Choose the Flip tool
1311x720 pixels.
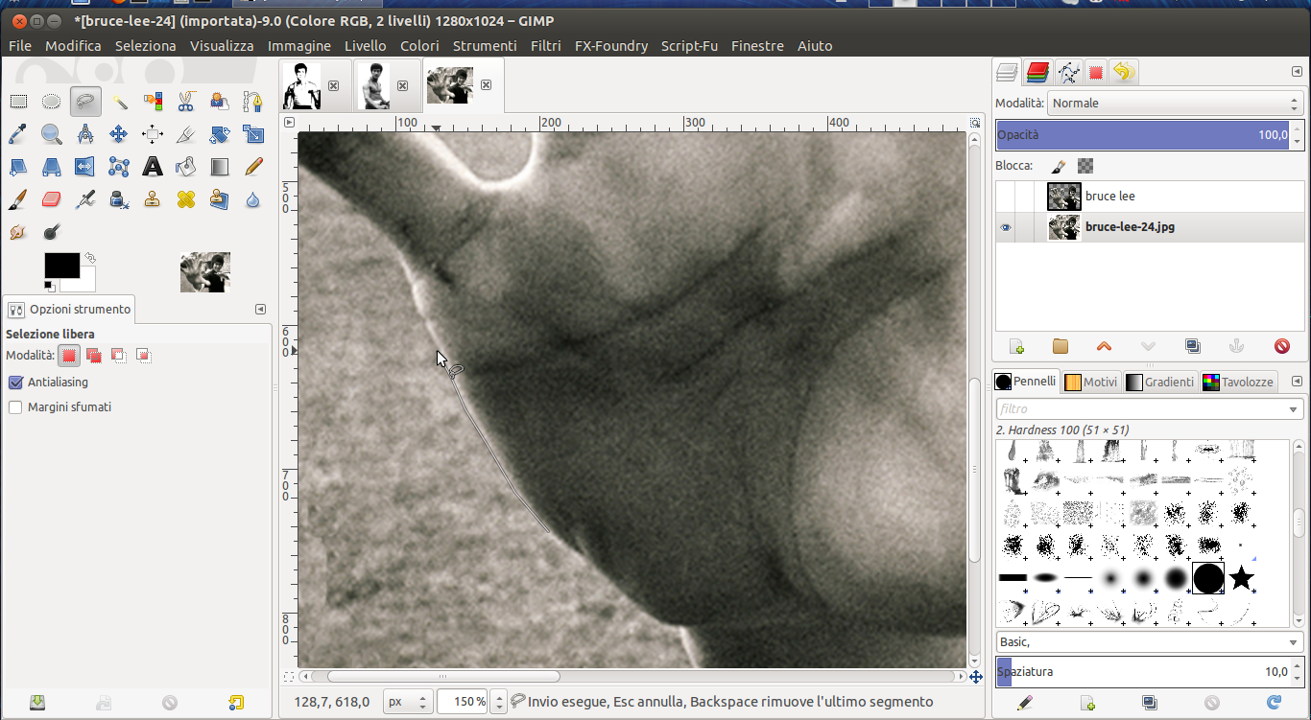[x=85, y=167]
